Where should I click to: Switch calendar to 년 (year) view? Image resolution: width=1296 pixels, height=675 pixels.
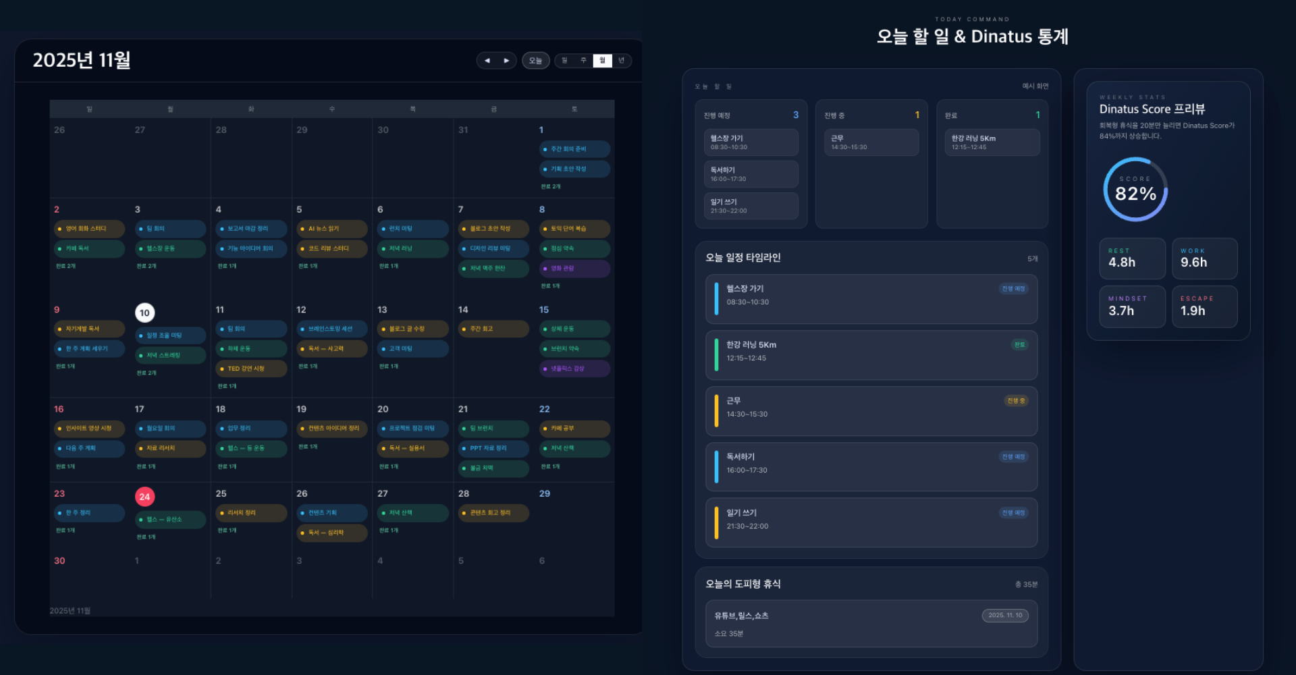621,61
